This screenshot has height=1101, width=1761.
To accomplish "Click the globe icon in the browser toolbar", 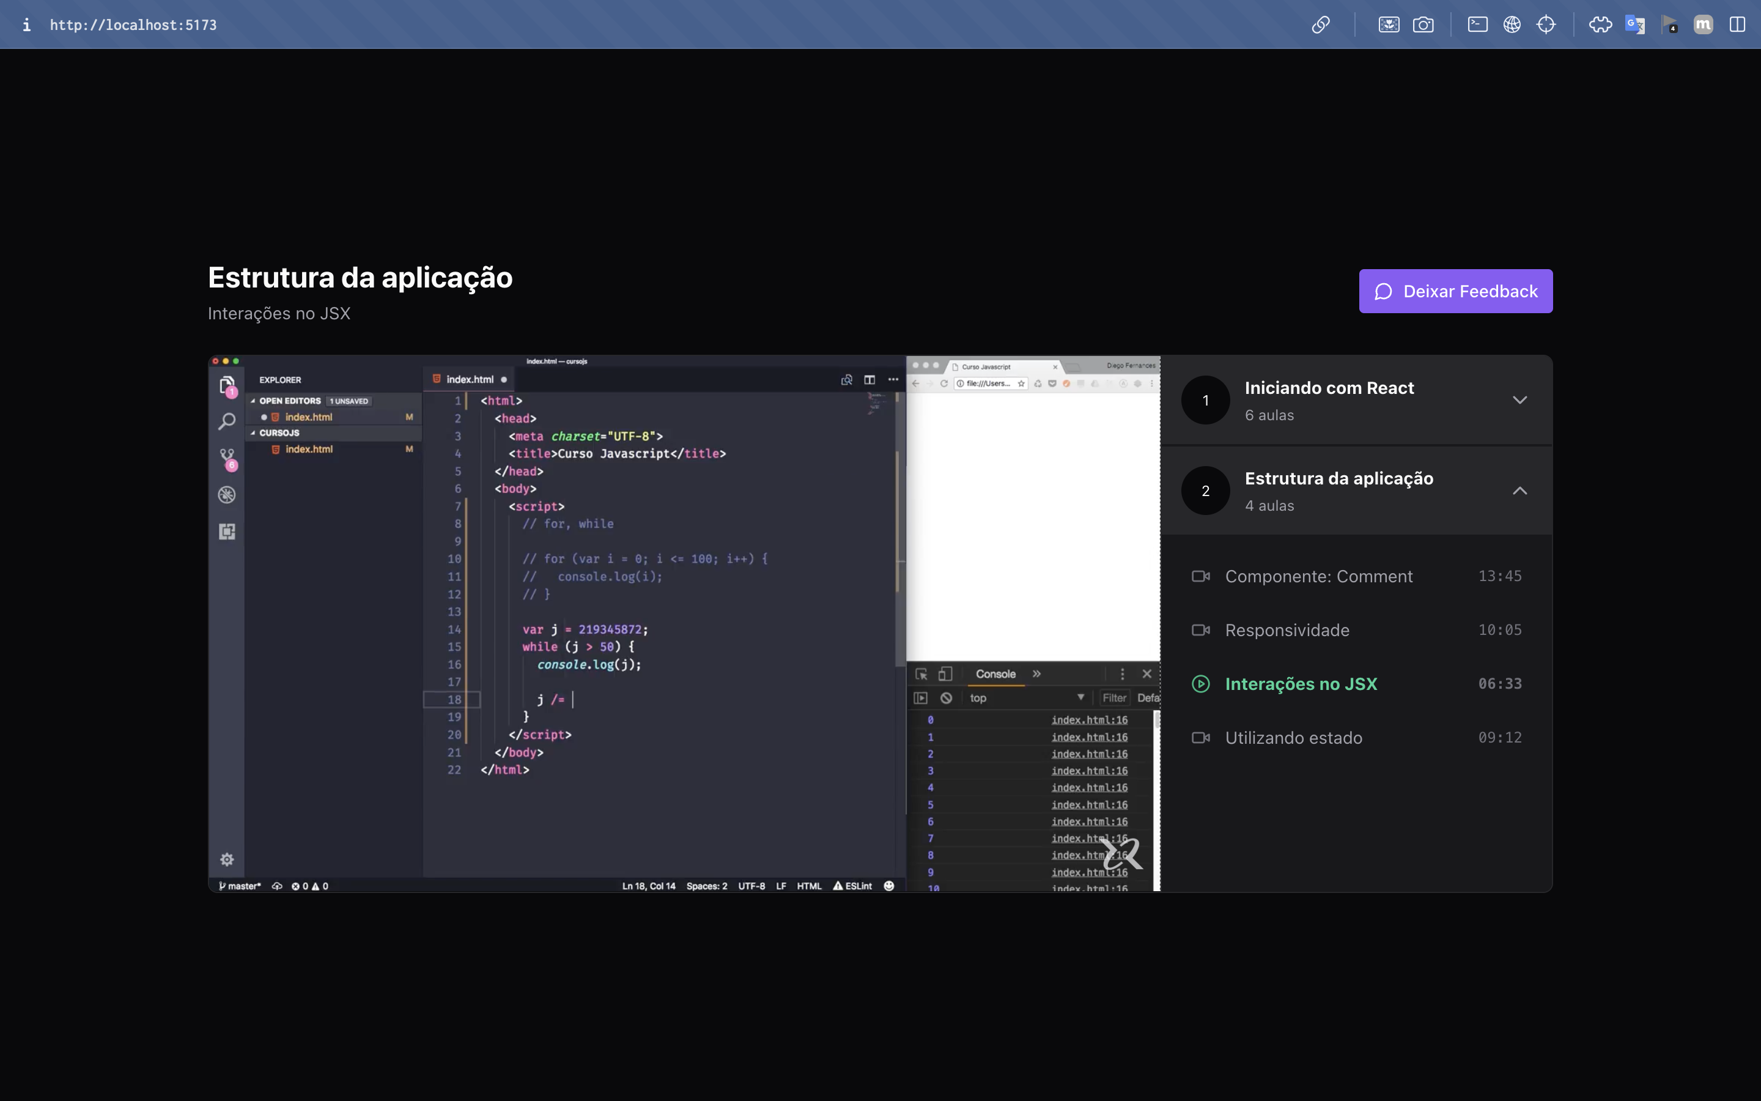I will 1512,24.
